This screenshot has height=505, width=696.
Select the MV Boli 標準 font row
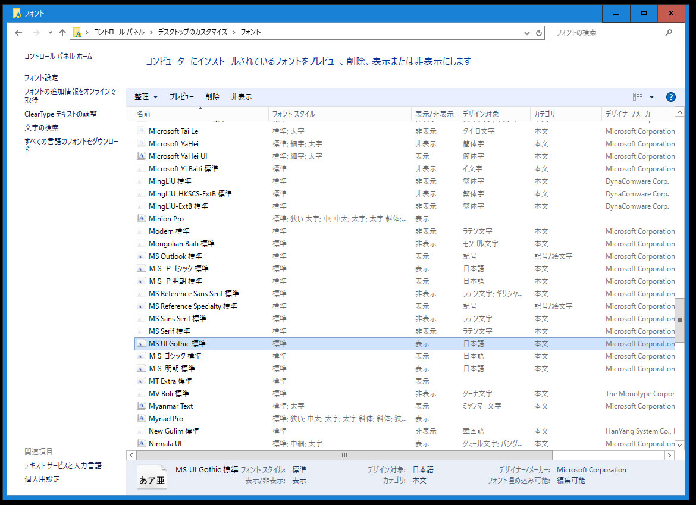(405, 394)
